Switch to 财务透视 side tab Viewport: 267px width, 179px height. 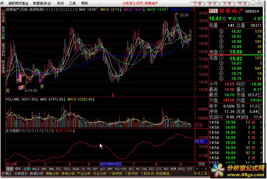pyautogui.click(x=3, y=67)
